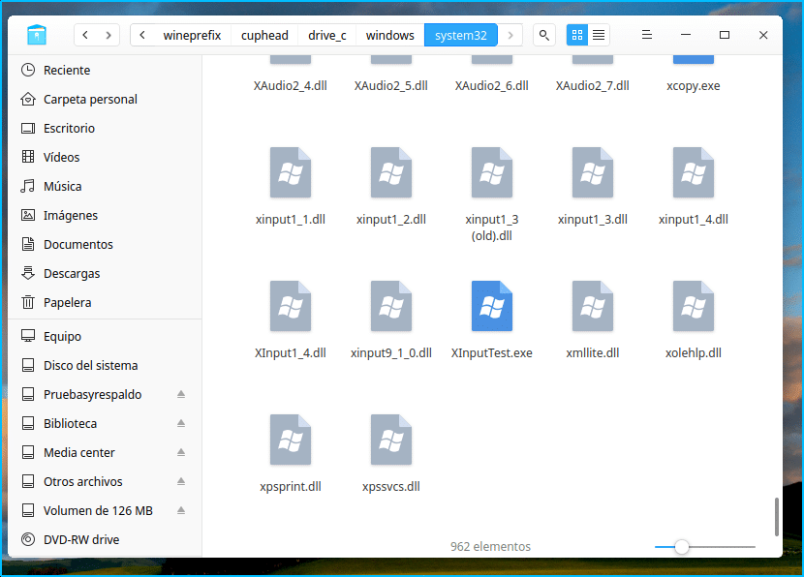Open Disco del sistema in the sidebar
The height and width of the screenshot is (577, 804).
(x=105, y=365)
